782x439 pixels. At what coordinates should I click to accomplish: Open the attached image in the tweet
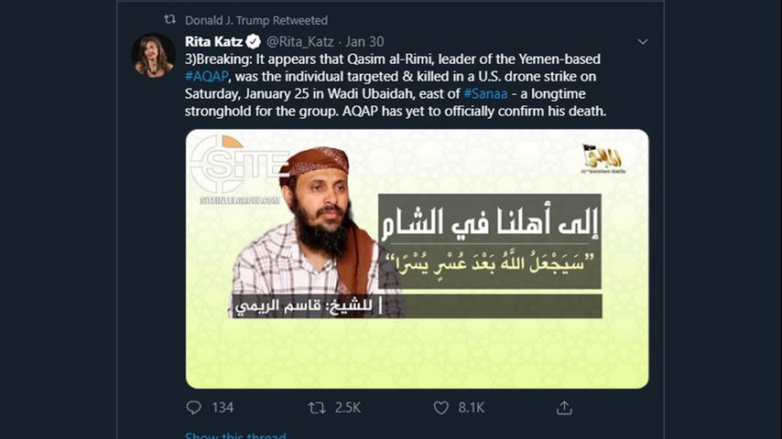pyautogui.click(x=417, y=259)
